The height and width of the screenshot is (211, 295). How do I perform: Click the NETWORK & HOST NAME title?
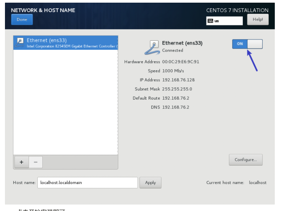tap(43, 10)
